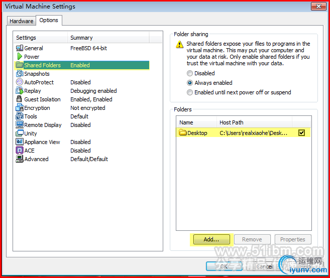The height and width of the screenshot is (278, 330).
Task: Toggle the Desktop shared folder checkbox
Action: [301, 132]
